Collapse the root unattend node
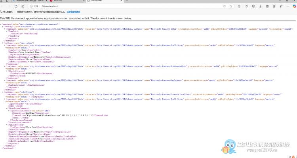 [x=1, y=24]
